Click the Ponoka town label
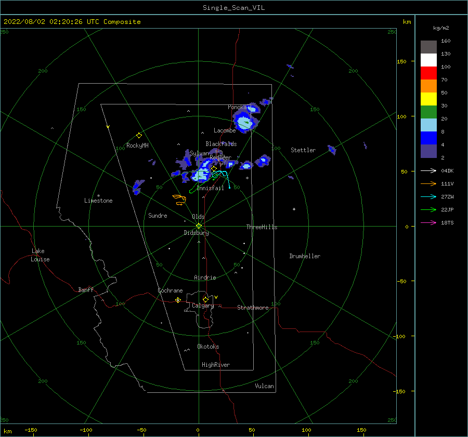Viewport: 468px width, 437px height. click(x=237, y=107)
